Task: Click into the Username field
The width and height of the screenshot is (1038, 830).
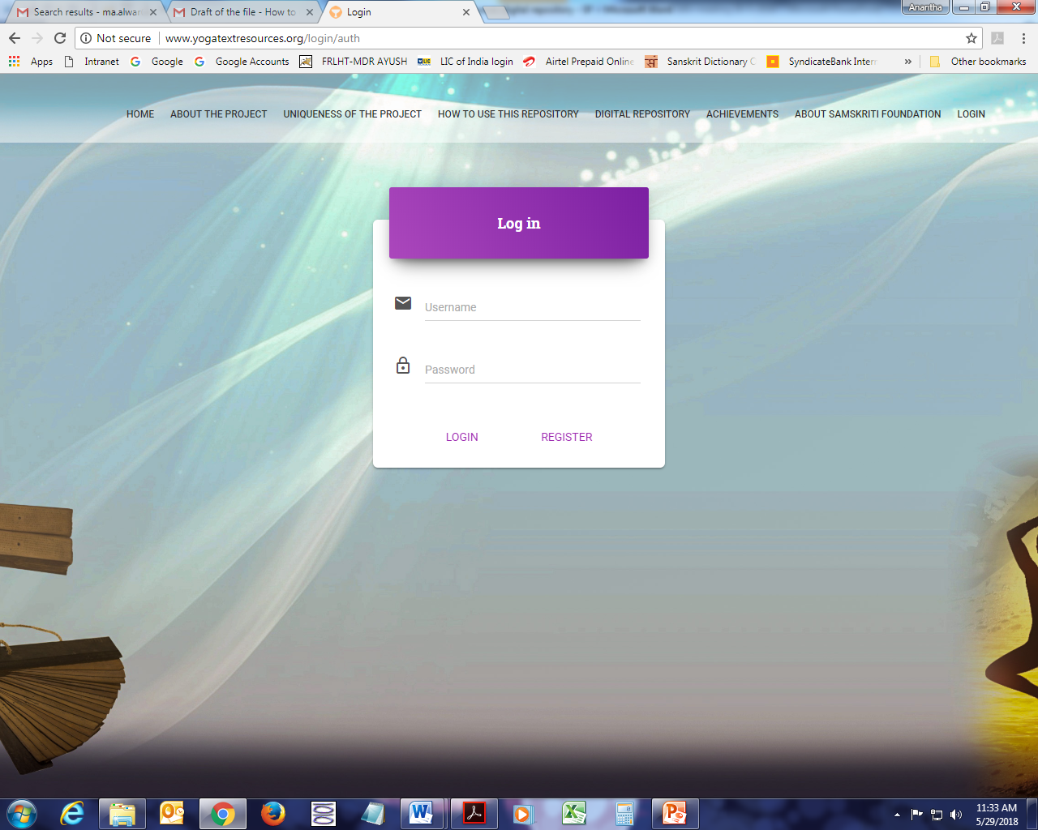Action: point(532,307)
